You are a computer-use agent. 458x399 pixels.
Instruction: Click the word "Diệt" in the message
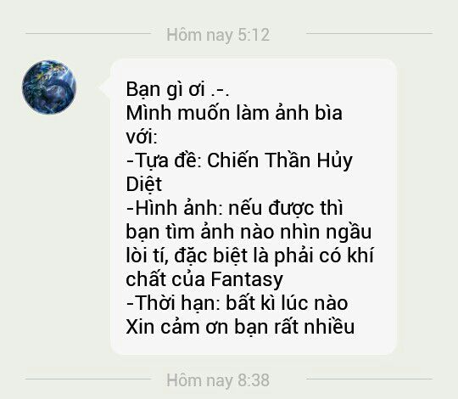pyautogui.click(x=143, y=184)
